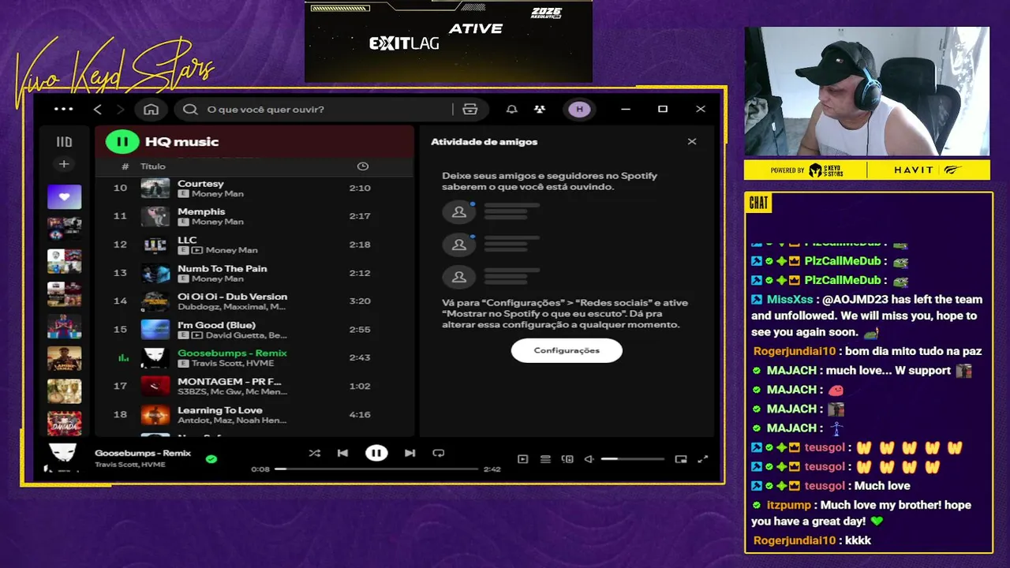
Task: Open the Browse icon inside search bar
Action: coord(470,109)
